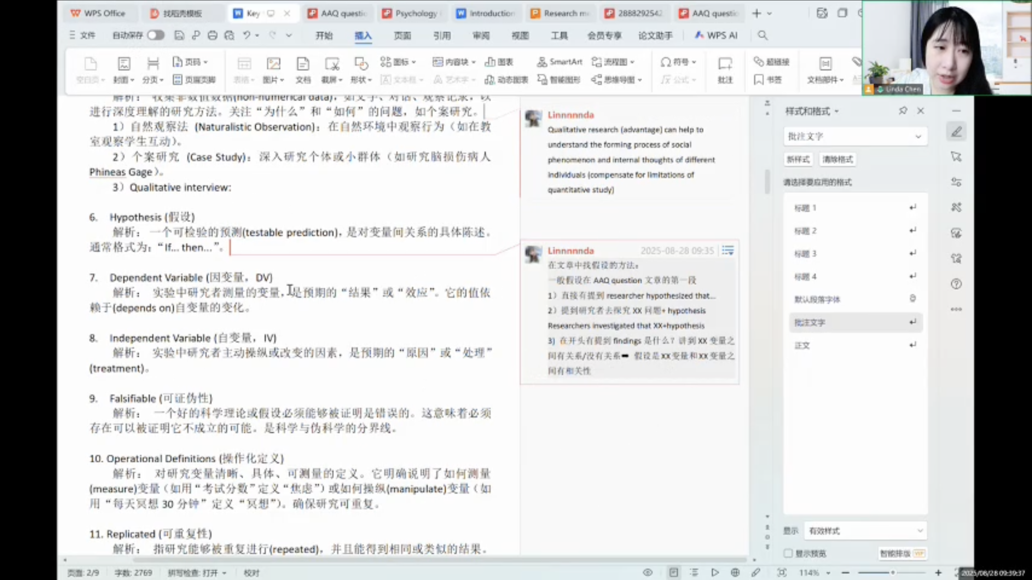Open the 有效样式 display dropdown
Screen dimensions: 1032x580
[x=920, y=531]
